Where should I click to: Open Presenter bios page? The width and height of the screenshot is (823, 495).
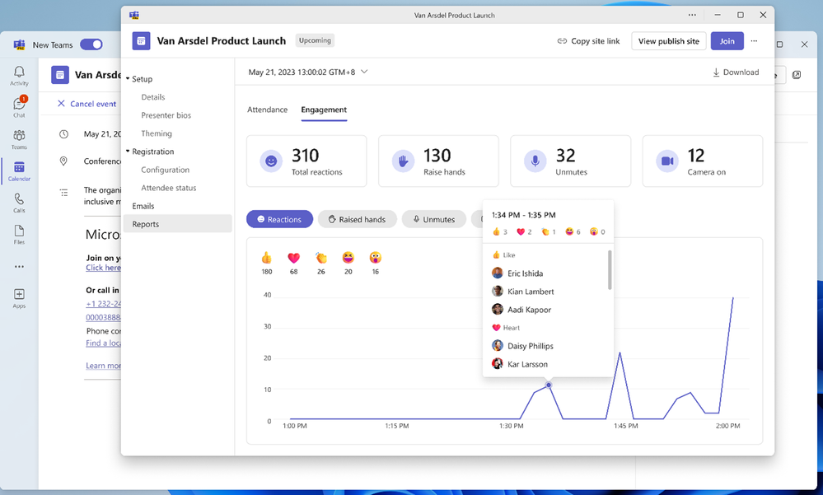[x=166, y=115]
